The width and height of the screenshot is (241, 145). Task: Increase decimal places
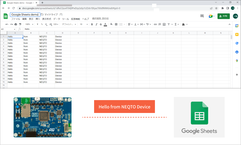click(50, 24)
